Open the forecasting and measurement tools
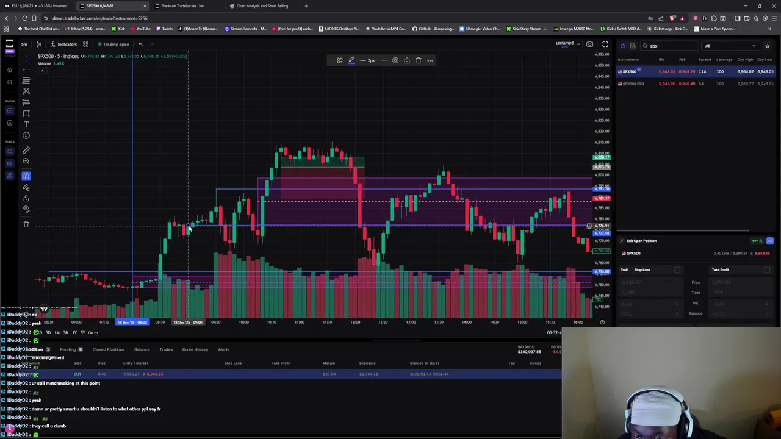 [26, 102]
